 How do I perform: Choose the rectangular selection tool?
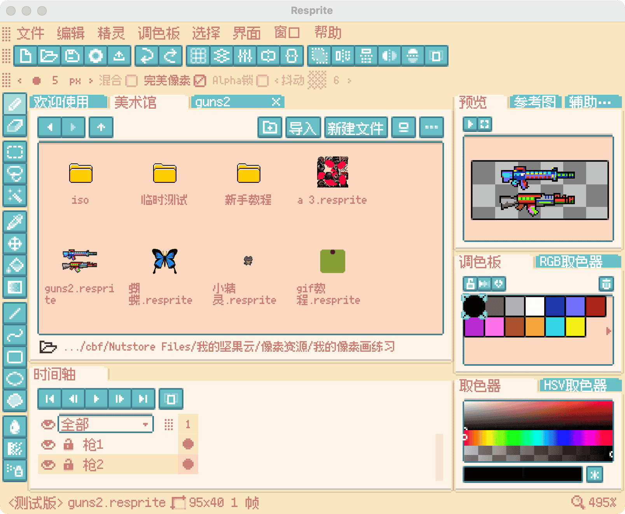point(14,152)
